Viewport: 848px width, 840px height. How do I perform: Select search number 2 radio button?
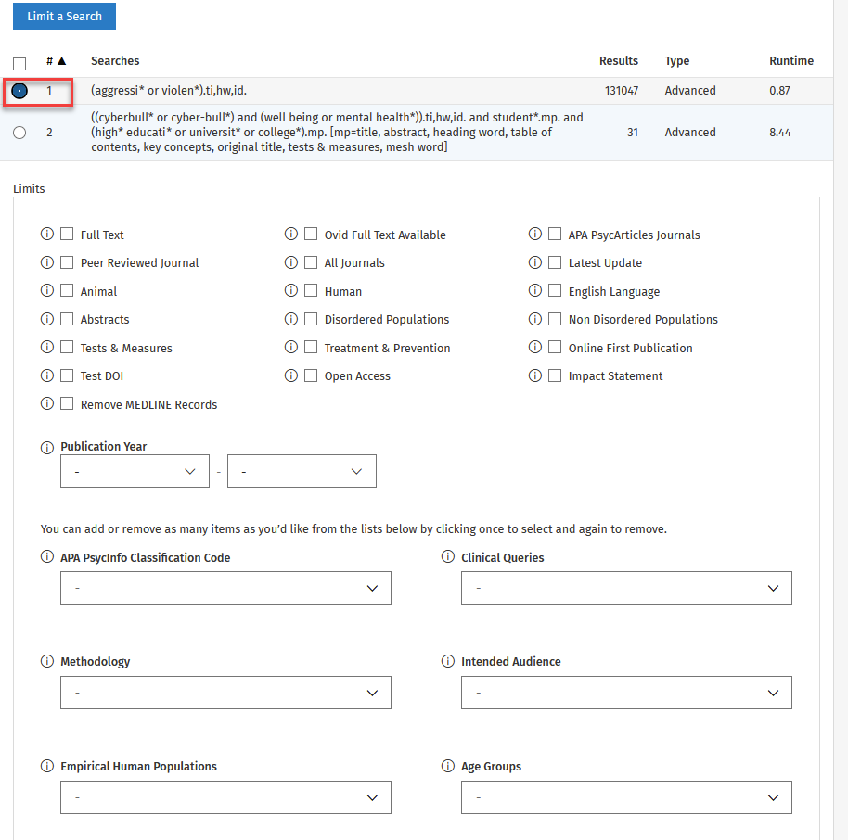point(20,133)
